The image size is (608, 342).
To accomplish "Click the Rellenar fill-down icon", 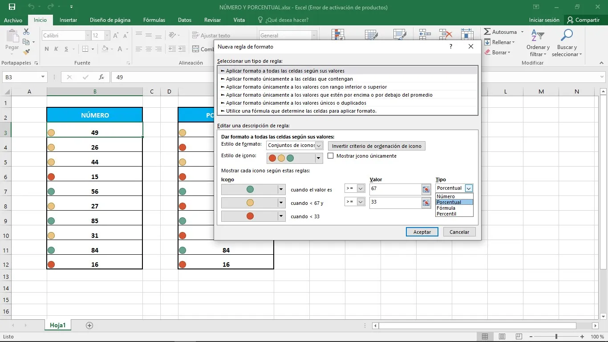I will click(x=487, y=42).
